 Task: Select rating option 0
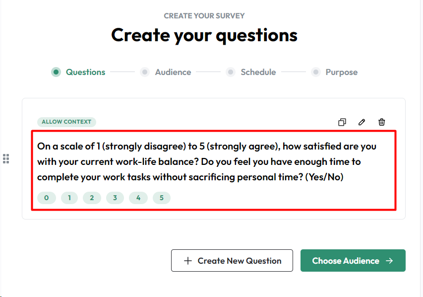click(47, 198)
